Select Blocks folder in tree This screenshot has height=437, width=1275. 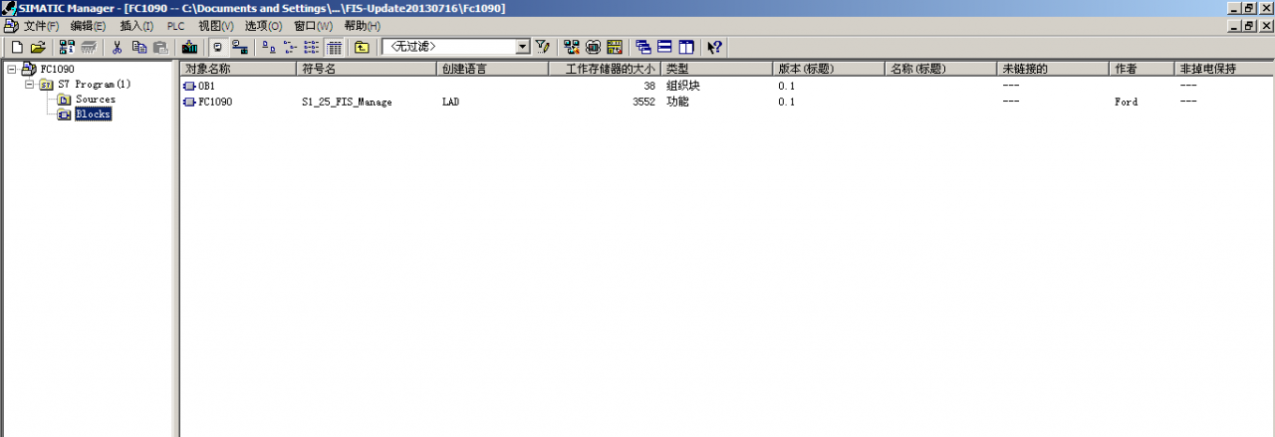pos(93,114)
